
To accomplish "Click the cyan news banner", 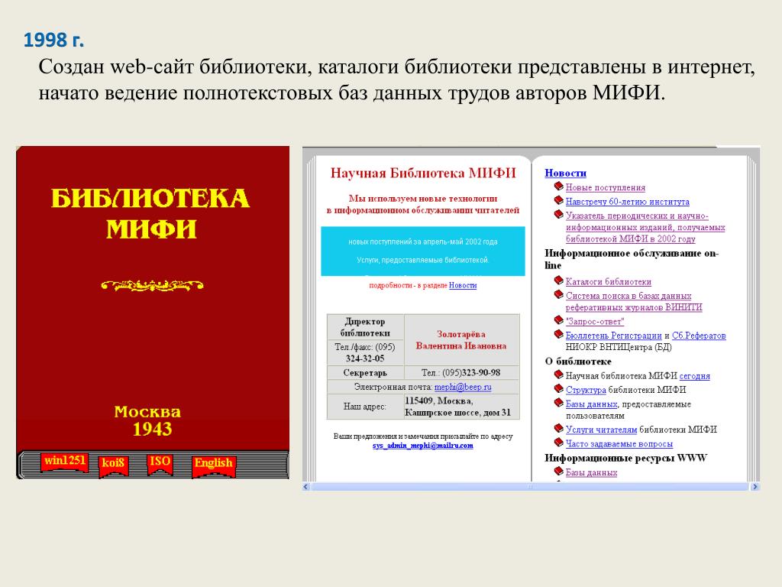I will [423, 251].
